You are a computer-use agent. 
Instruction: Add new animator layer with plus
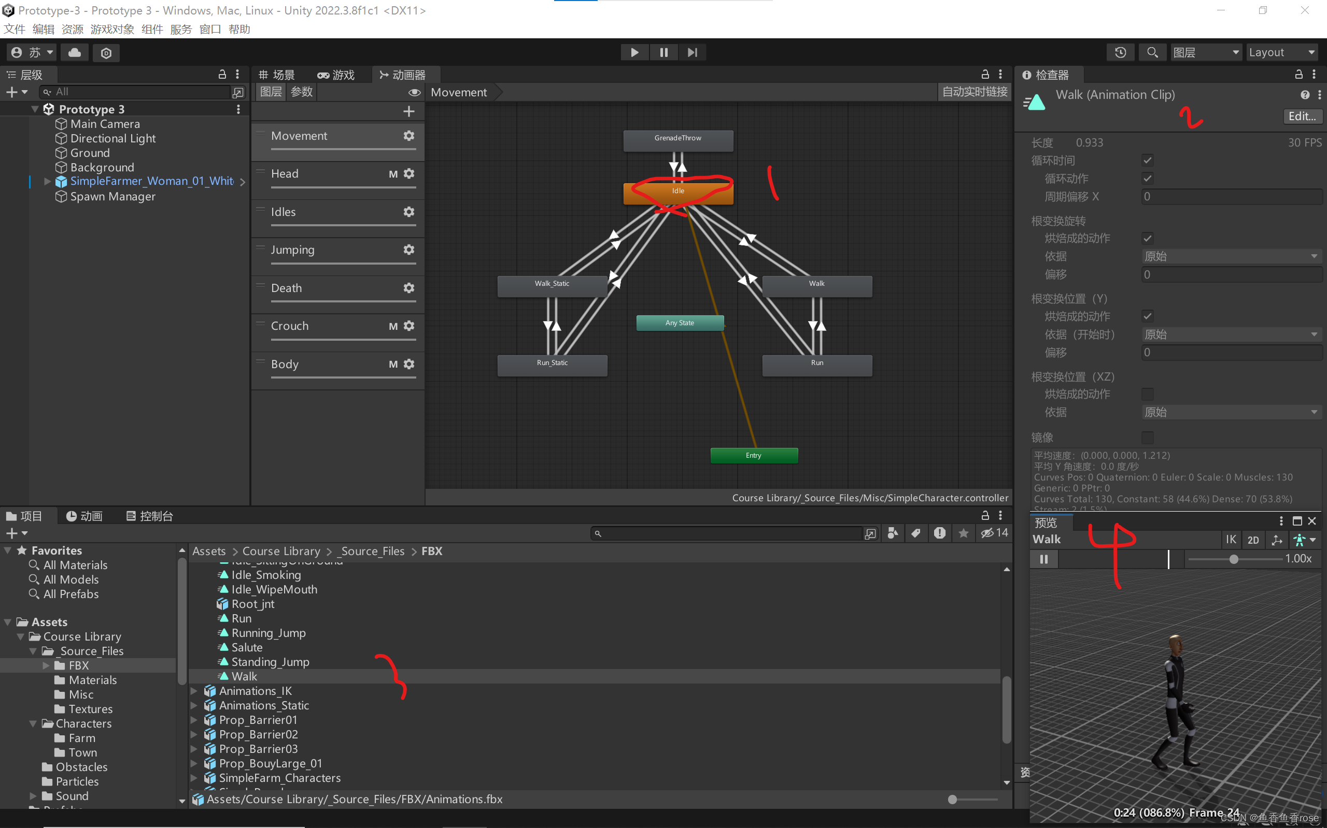click(x=409, y=112)
